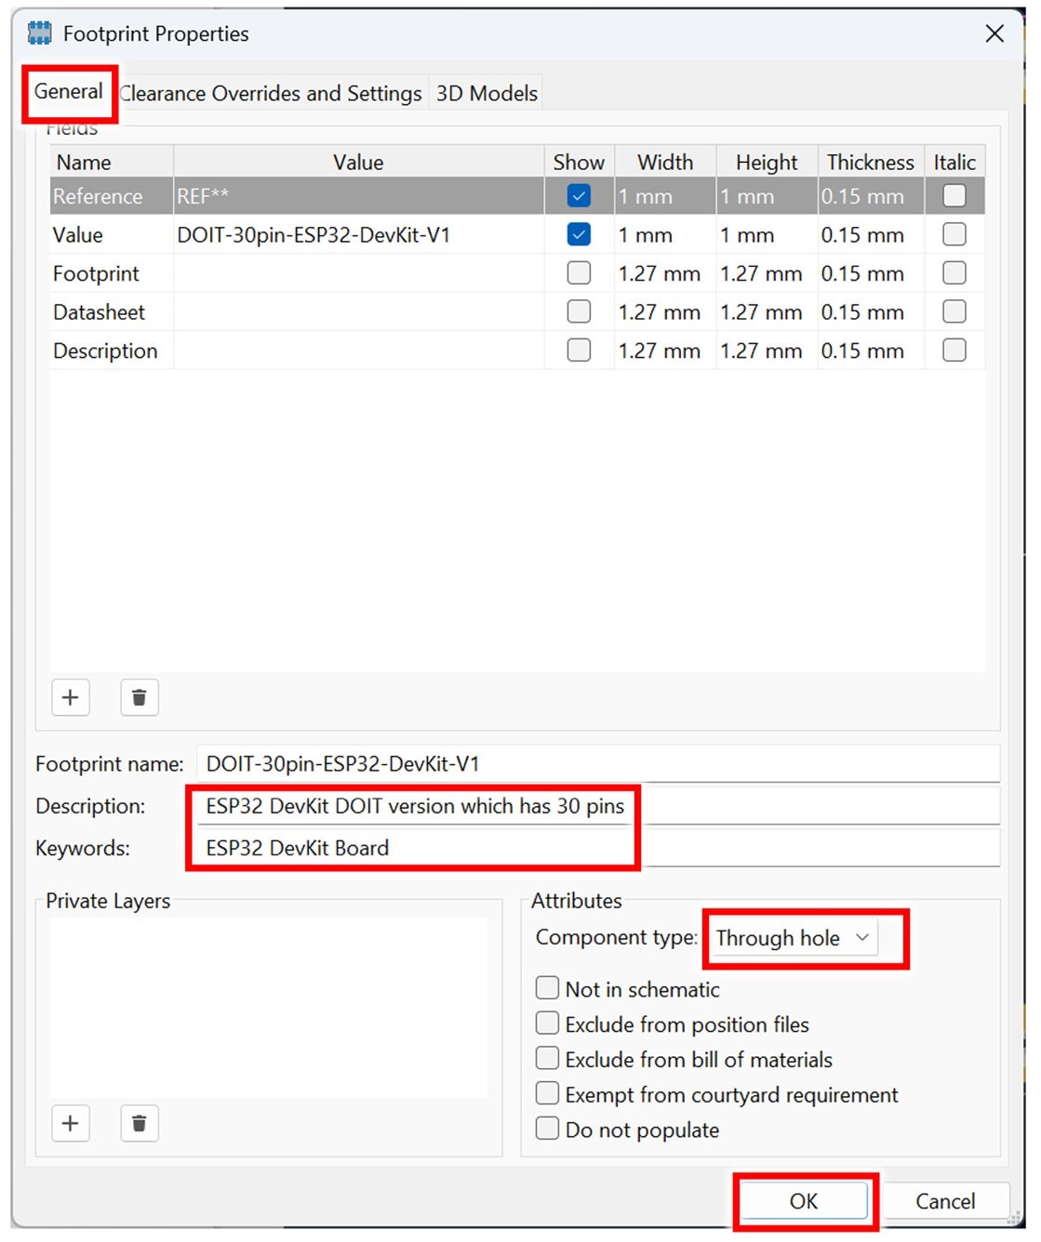
Task: Click the Value column header
Action: coord(358,162)
